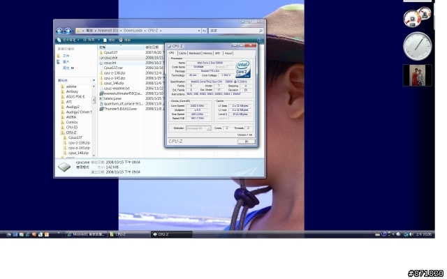
Task: Click the analog clock sidebar gadget
Action: (418, 46)
